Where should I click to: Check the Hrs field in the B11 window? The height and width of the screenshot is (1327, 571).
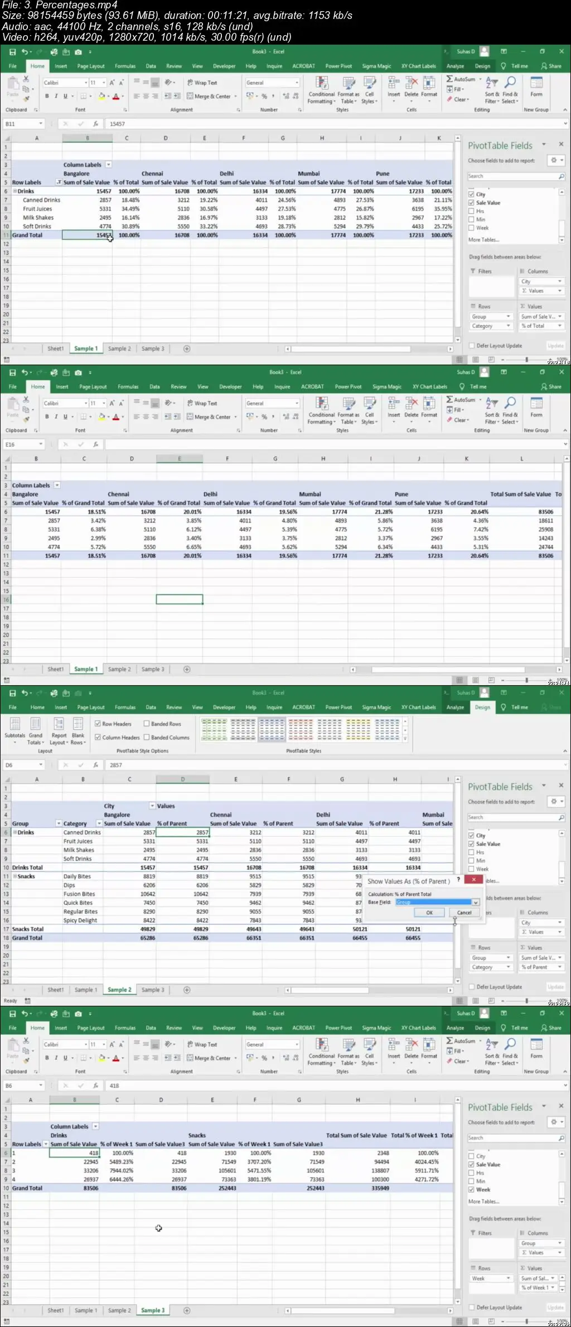point(471,211)
